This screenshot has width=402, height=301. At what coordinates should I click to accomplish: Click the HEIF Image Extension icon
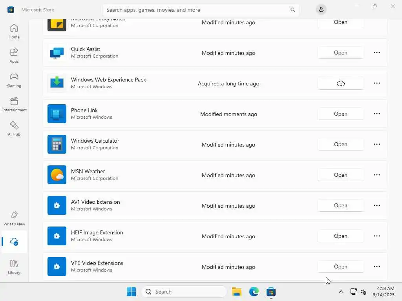pos(57,236)
